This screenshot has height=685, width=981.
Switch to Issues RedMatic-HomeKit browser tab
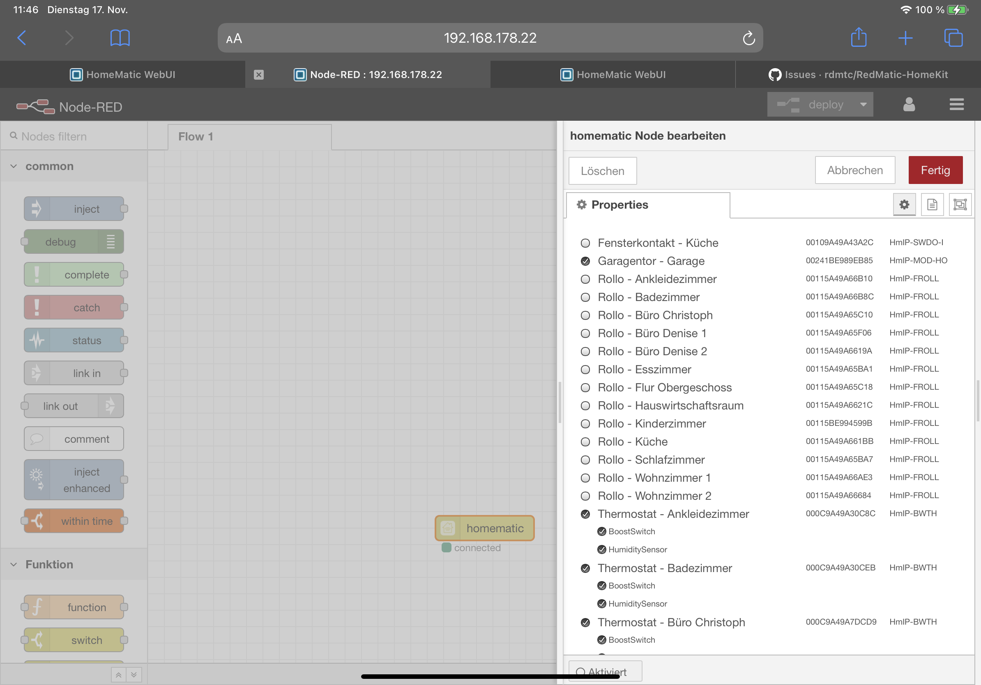point(858,74)
